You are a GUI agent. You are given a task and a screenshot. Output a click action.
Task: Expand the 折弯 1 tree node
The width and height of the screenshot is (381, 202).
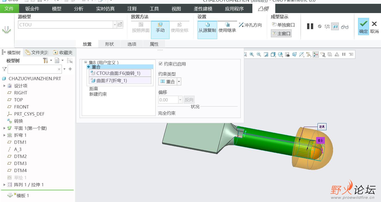pyautogui.click(x=4, y=135)
